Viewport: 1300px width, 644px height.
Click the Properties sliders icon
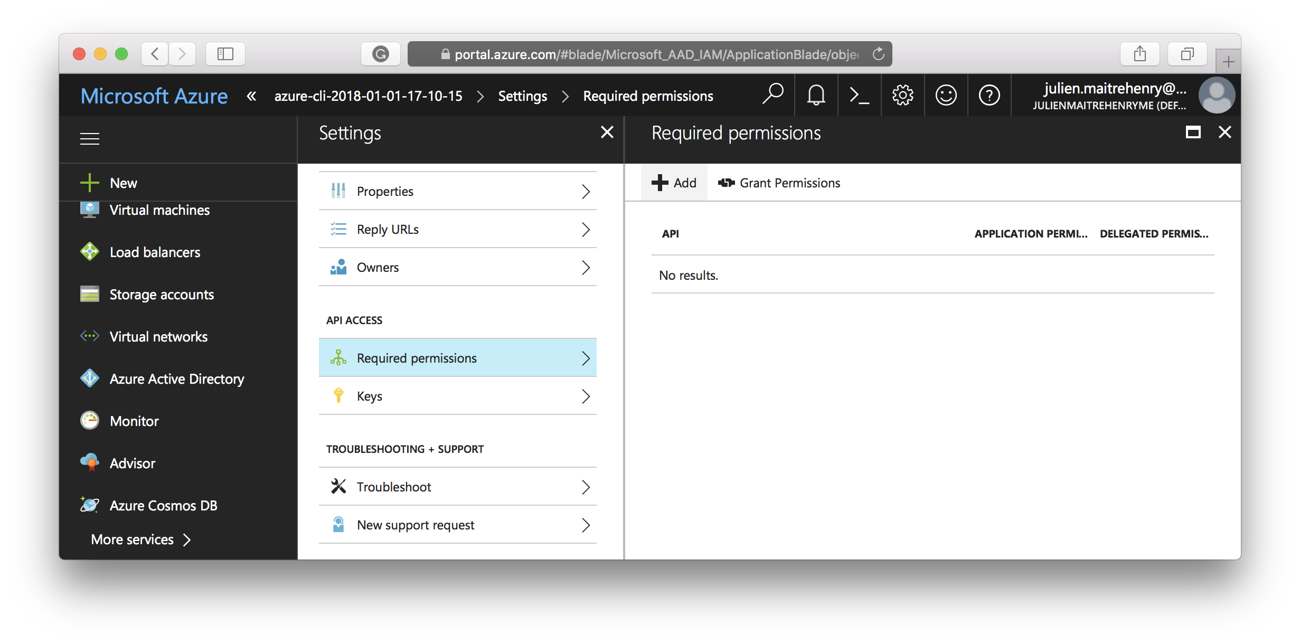(x=338, y=191)
